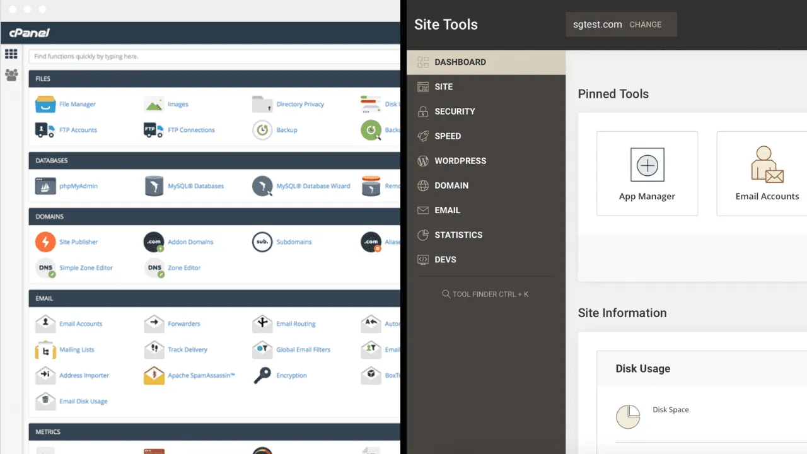Collapse the DATABASES section header

tap(214, 161)
